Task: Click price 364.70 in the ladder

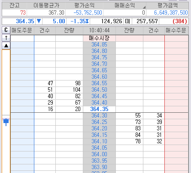Action: [99, 64]
